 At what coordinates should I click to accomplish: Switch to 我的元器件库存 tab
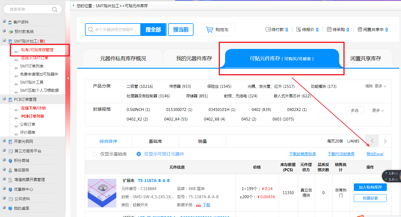pos(194,59)
